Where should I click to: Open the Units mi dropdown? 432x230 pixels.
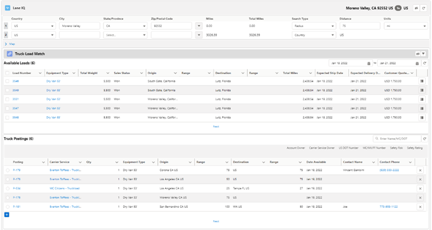406,26
